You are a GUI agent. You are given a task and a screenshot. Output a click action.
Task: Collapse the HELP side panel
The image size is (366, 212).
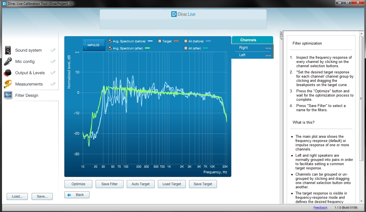(x=281, y=36)
